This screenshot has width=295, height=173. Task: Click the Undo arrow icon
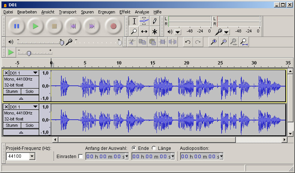click(188, 42)
